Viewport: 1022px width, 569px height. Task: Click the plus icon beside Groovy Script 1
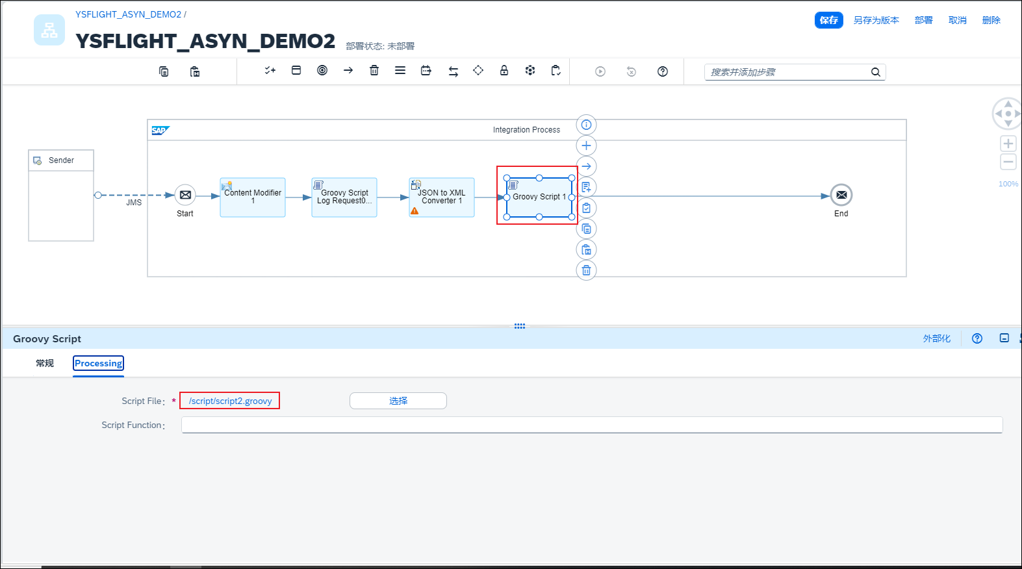point(586,145)
